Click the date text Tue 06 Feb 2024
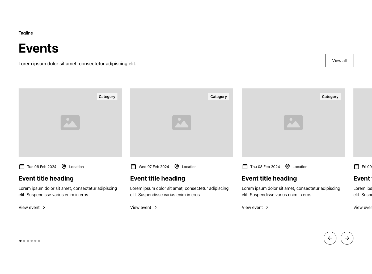Image resolution: width=372 pixels, height=274 pixels. [42, 167]
